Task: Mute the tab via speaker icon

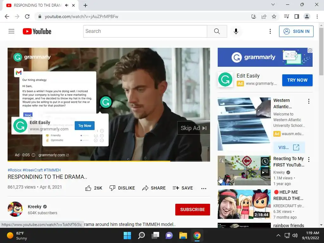Action: pos(66,5)
